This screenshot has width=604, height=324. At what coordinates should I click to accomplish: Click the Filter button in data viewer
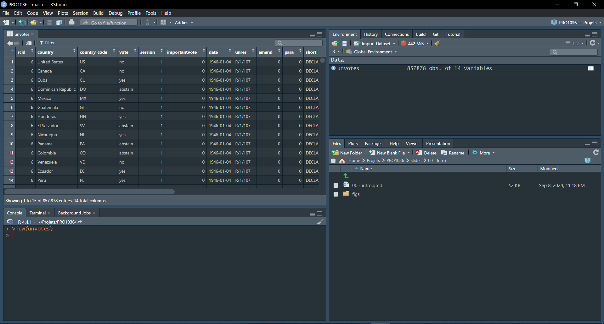point(47,43)
